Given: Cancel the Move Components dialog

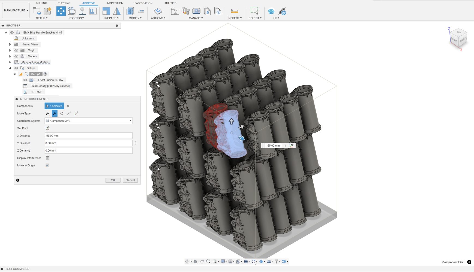Looking at the screenshot, I should click(130, 180).
